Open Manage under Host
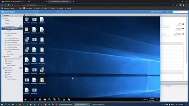The height and width of the screenshot is (106, 189). pos(7,21)
